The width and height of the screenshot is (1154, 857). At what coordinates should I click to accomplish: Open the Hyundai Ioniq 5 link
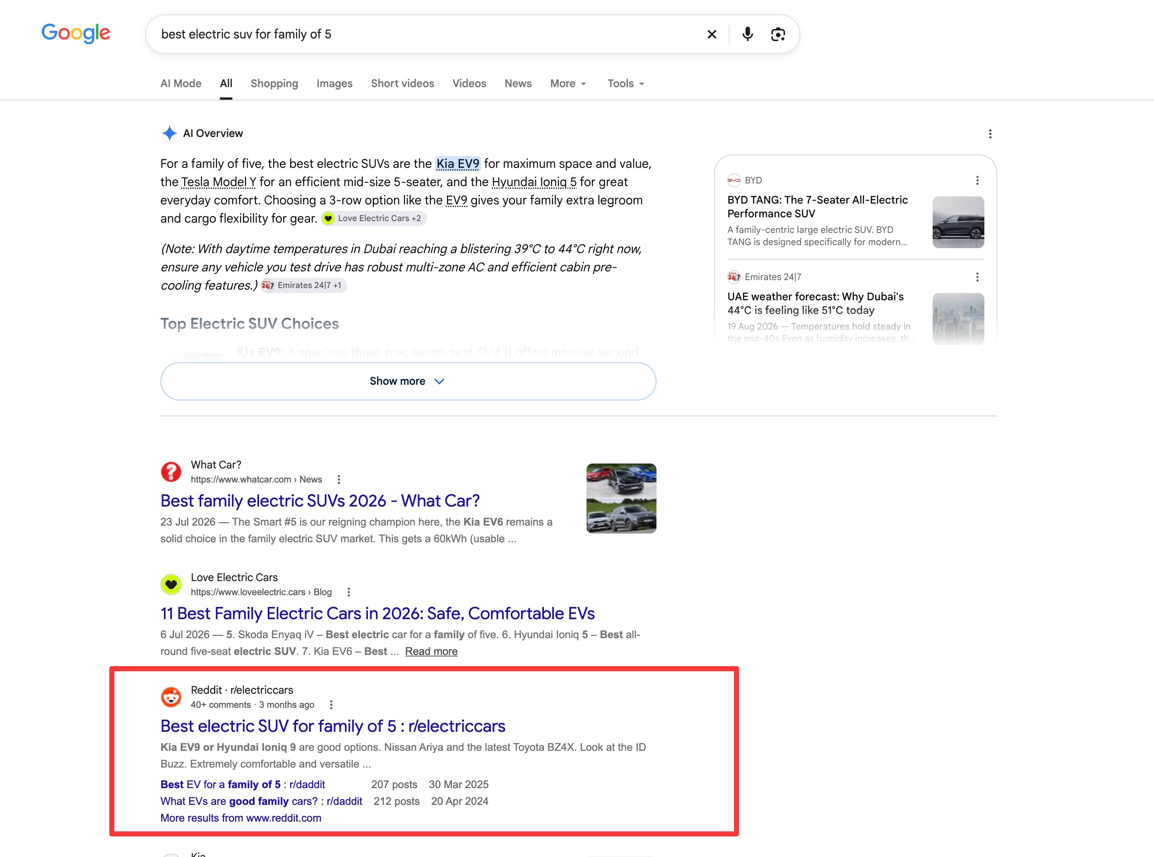coord(534,182)
